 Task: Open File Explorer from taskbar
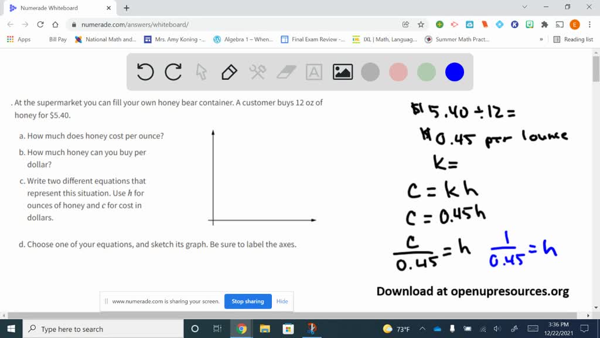(265, 329)
